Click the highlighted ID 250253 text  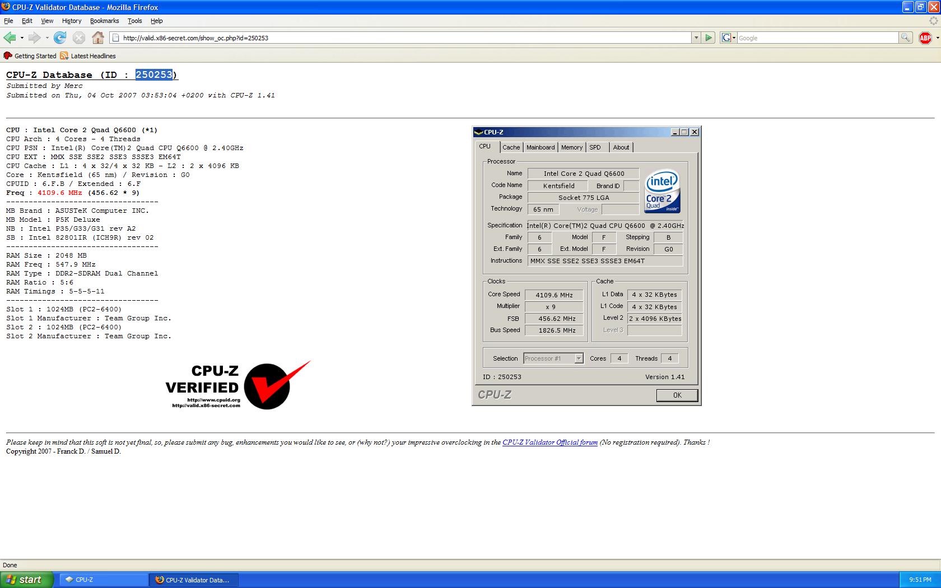point(154,75)
